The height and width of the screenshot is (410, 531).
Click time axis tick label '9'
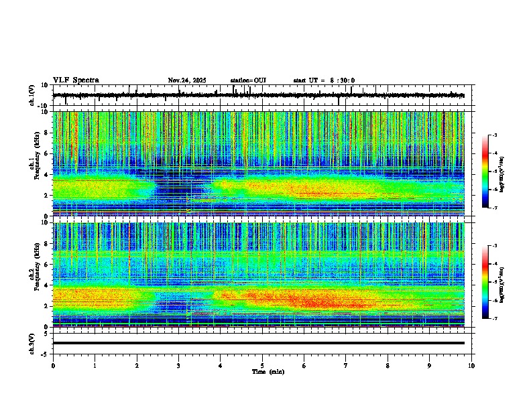click(x=429, y=366)
